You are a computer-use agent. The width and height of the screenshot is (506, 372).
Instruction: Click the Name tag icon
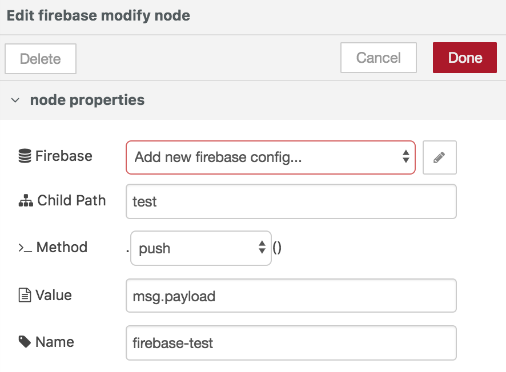click(25, 342)
